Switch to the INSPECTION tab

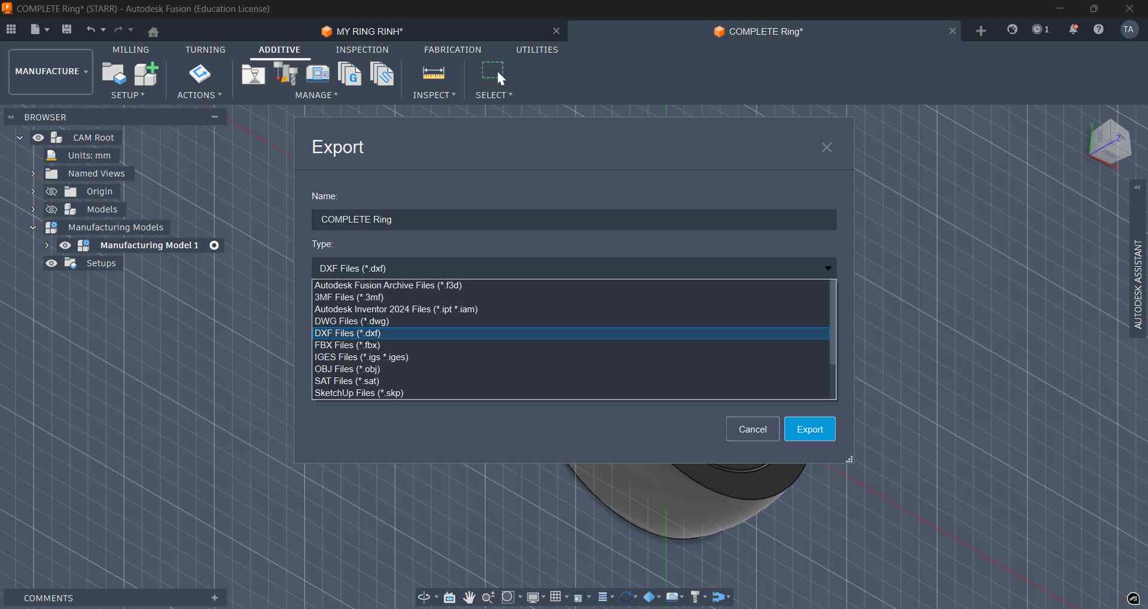click(x=362, y=50)
